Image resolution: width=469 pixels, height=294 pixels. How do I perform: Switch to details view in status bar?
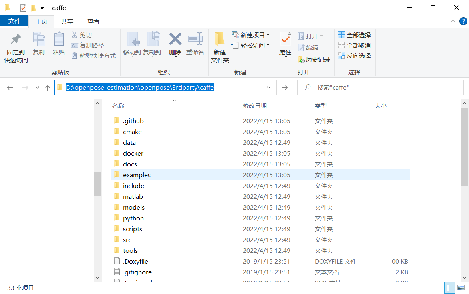[x=450, y=288]
